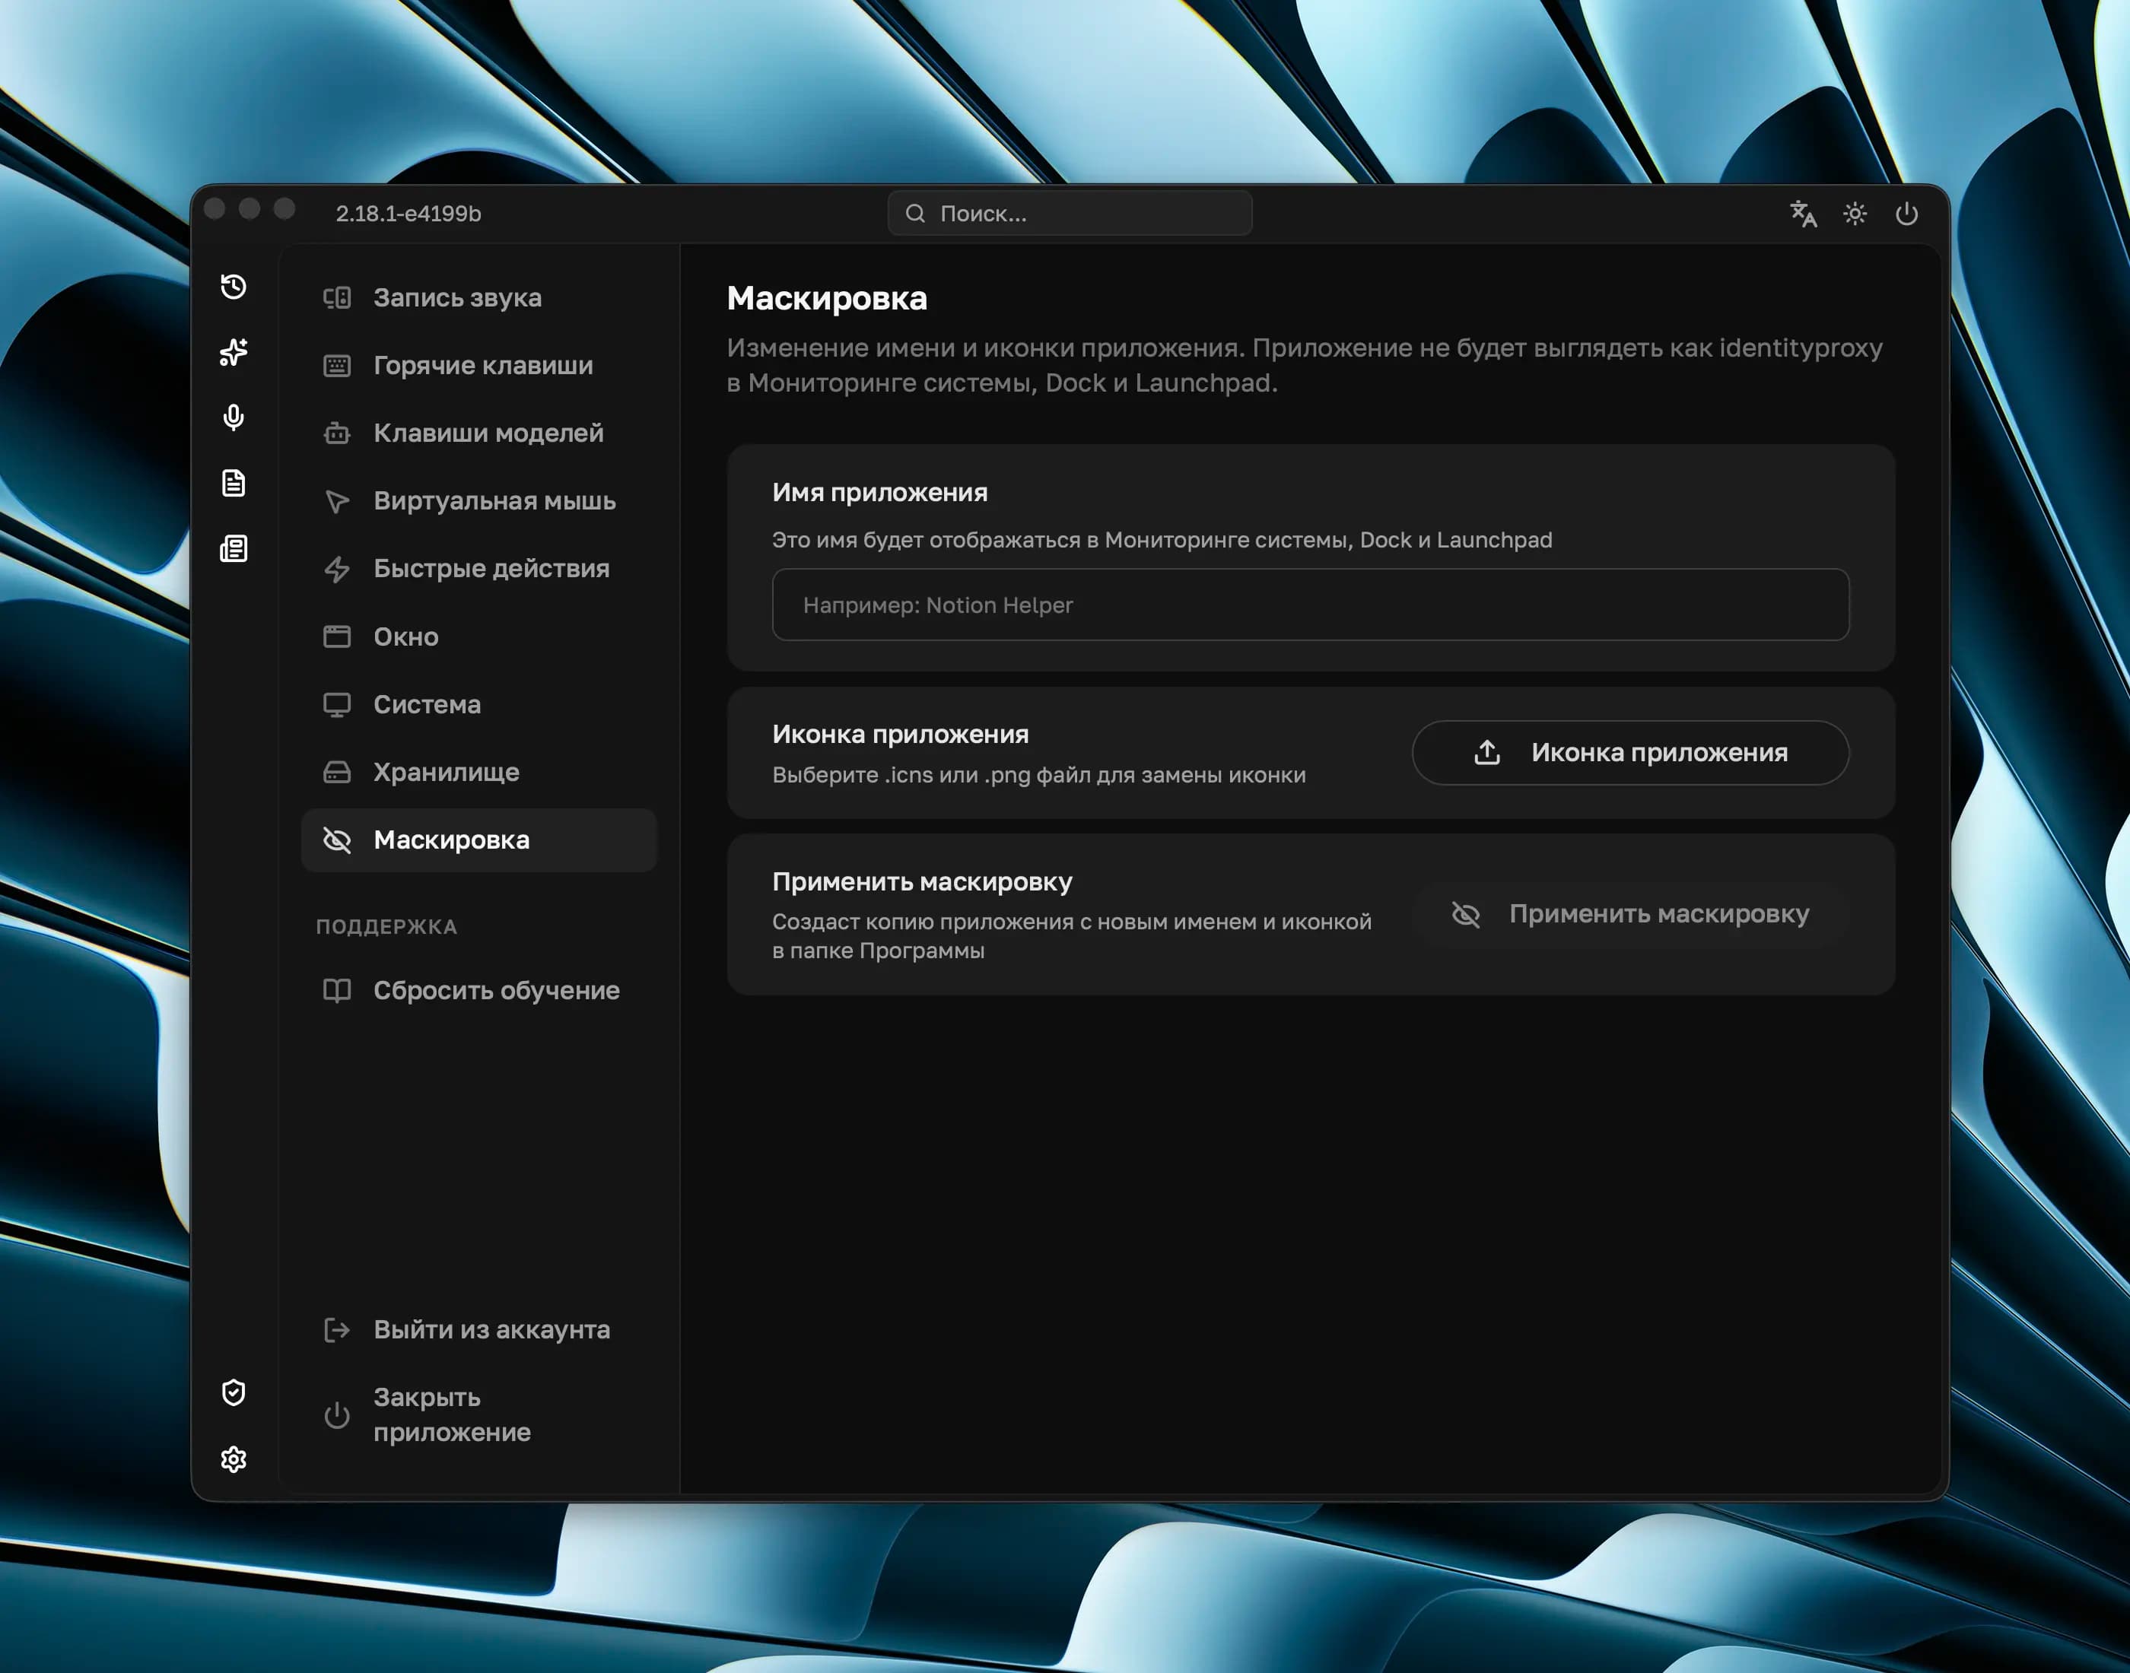Open the microphone section in left rail
Viewport: 2130px width, 1673px height.
coord(234,417)
